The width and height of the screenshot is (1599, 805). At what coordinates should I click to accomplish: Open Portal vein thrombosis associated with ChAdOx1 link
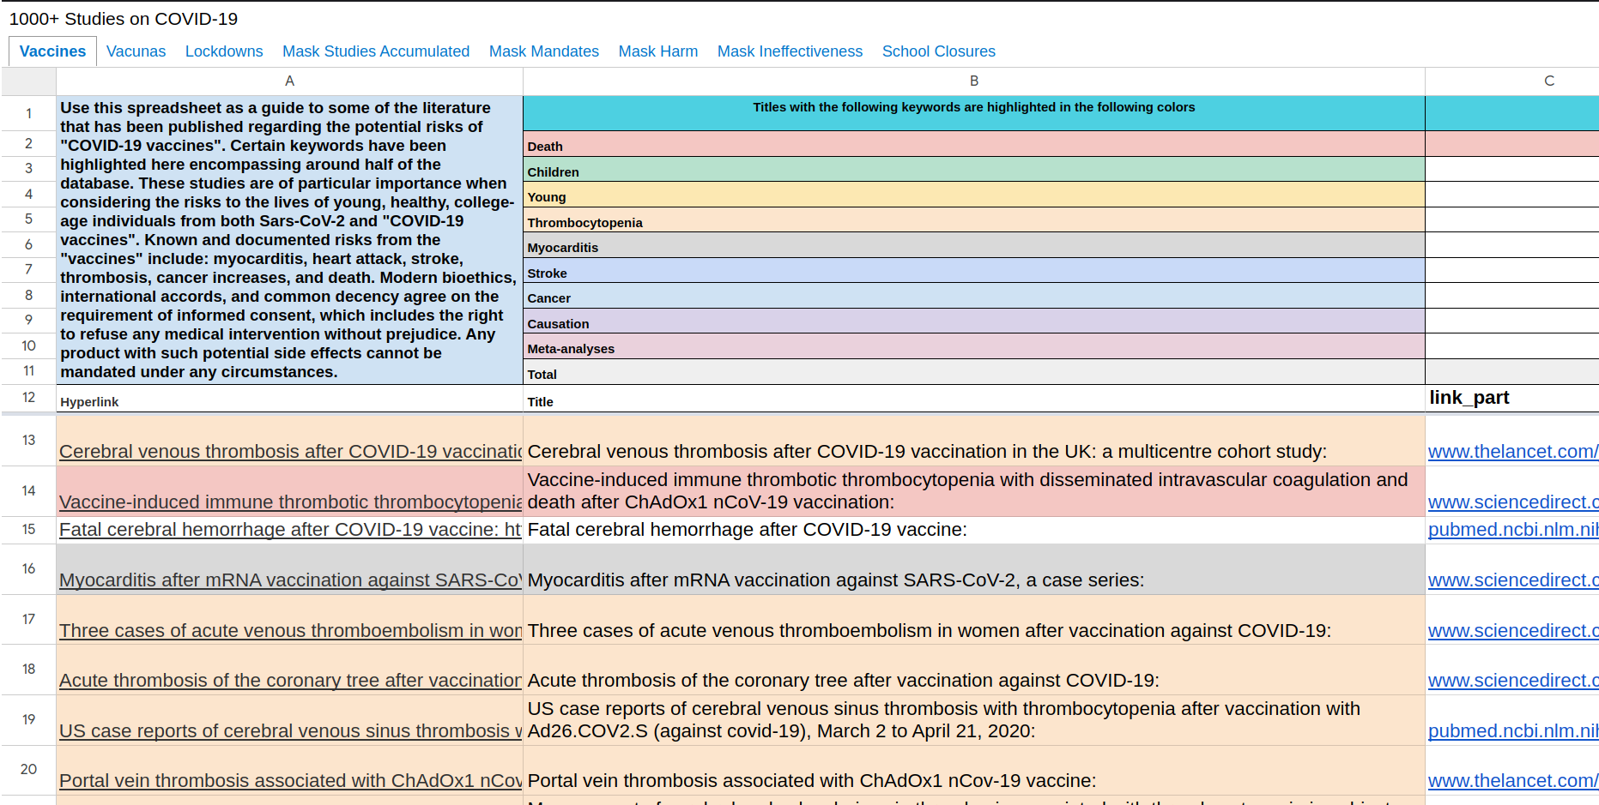pyautogui.click(x=291, y=780)
